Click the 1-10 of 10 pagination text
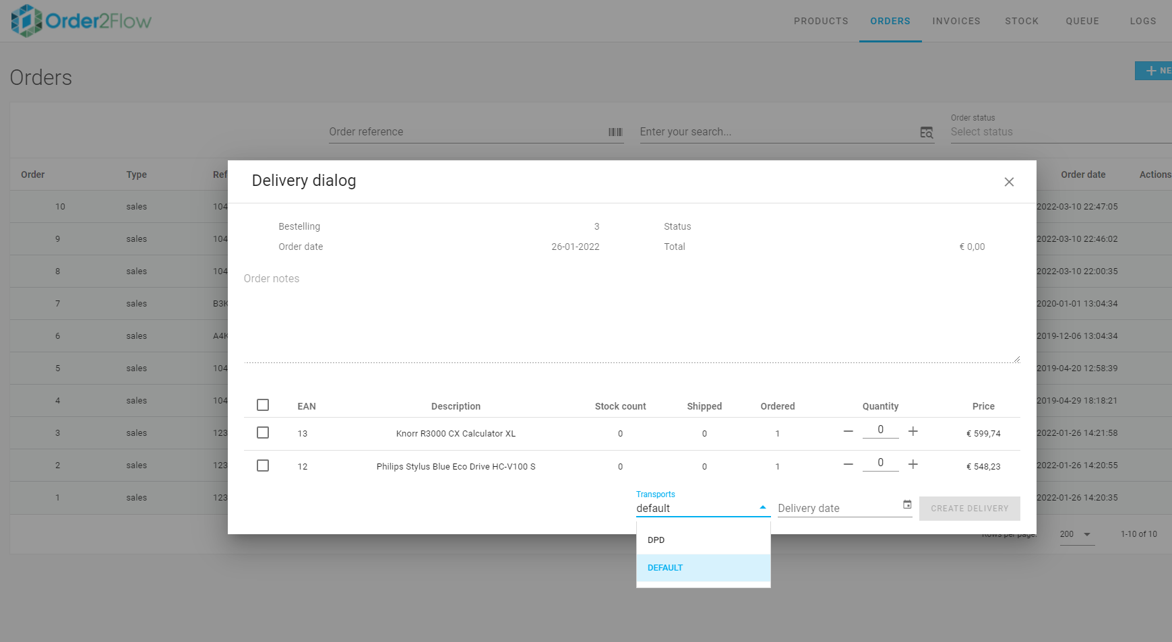1172x642 pixels. click(1139, 534)
